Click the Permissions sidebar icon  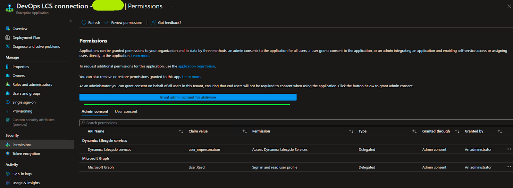click(8, 145)
